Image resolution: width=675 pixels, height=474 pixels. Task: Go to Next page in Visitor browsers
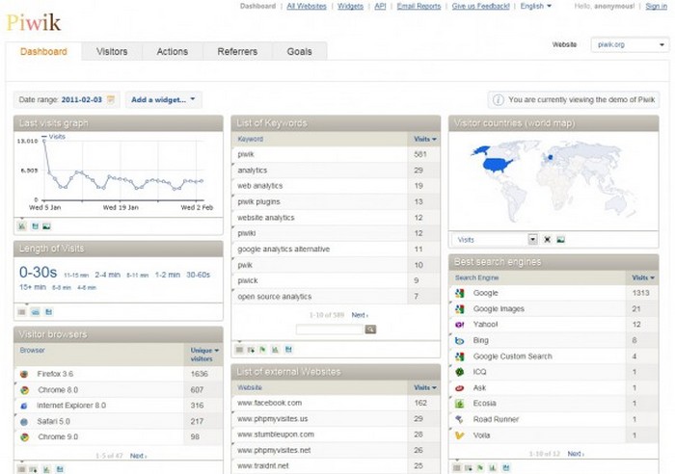(138, 456)
